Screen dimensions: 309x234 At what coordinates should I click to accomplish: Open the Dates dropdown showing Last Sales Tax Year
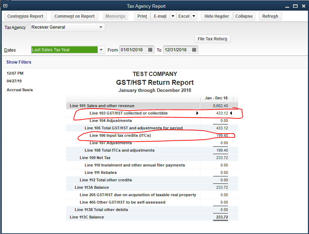point(101,50)
